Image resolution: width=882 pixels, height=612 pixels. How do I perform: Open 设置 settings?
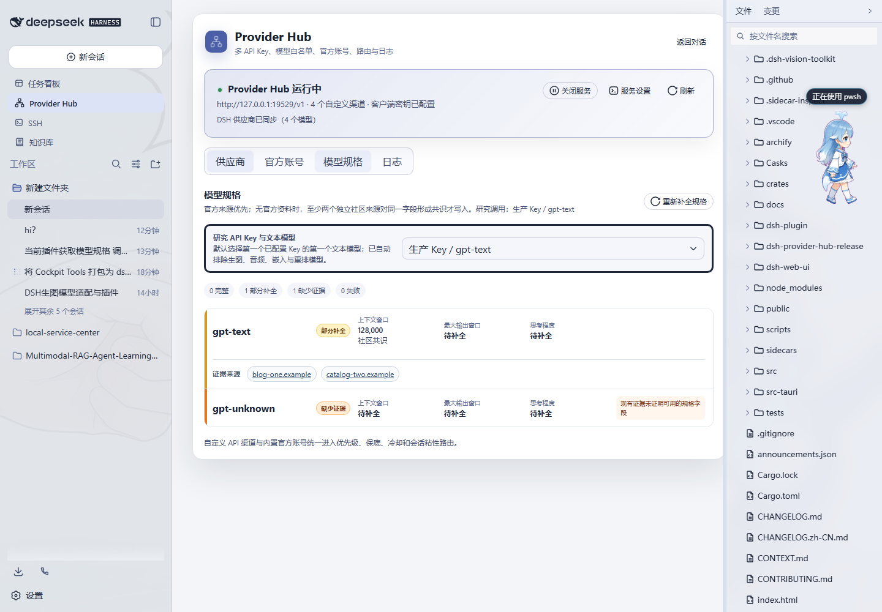click(28, 595)
